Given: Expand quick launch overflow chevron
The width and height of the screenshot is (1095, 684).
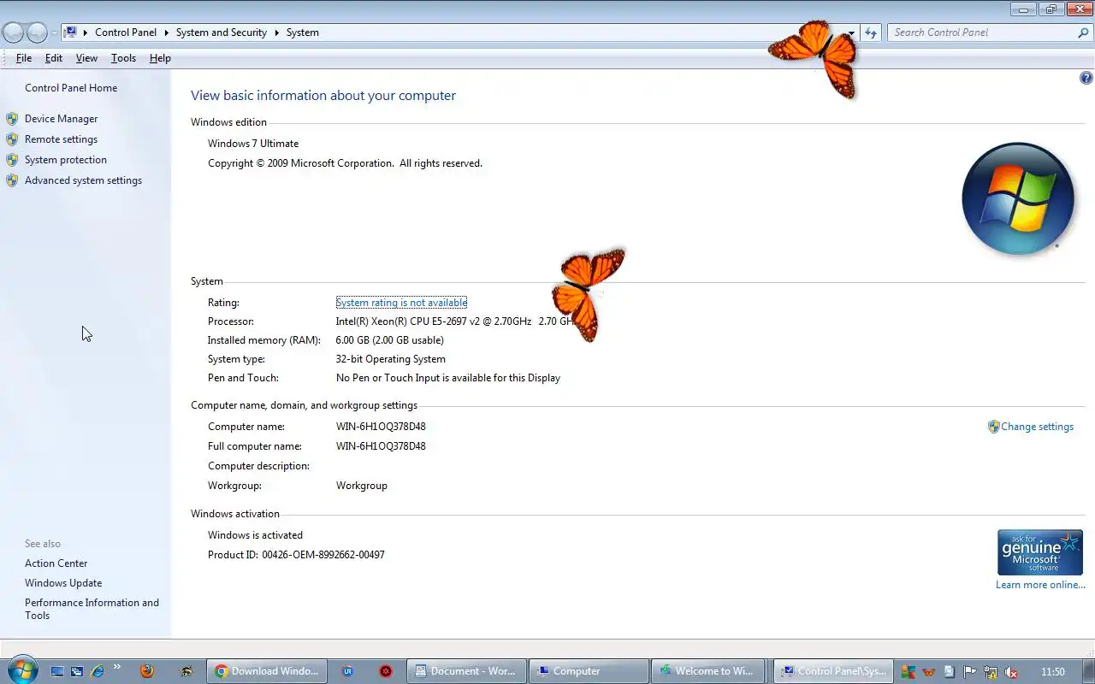Looking at the screenshot, I should click(117, 668).
